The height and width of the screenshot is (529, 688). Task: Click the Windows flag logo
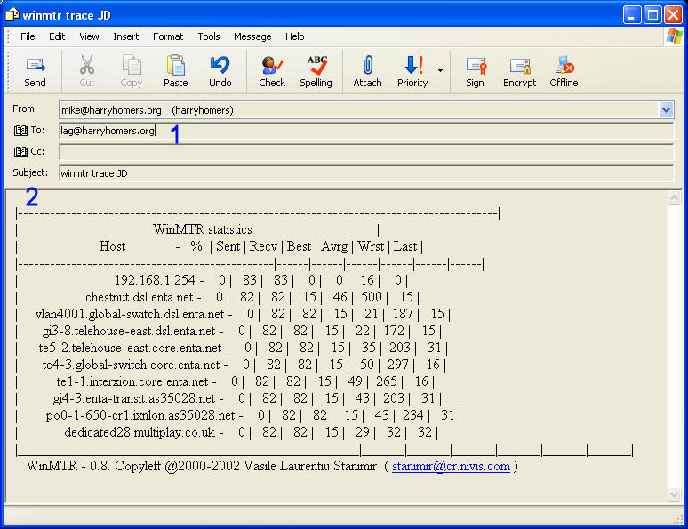click(675, 36)
